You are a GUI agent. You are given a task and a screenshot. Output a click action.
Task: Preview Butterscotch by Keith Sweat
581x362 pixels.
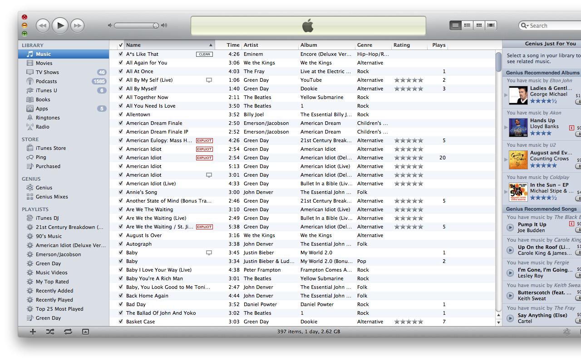510,295
